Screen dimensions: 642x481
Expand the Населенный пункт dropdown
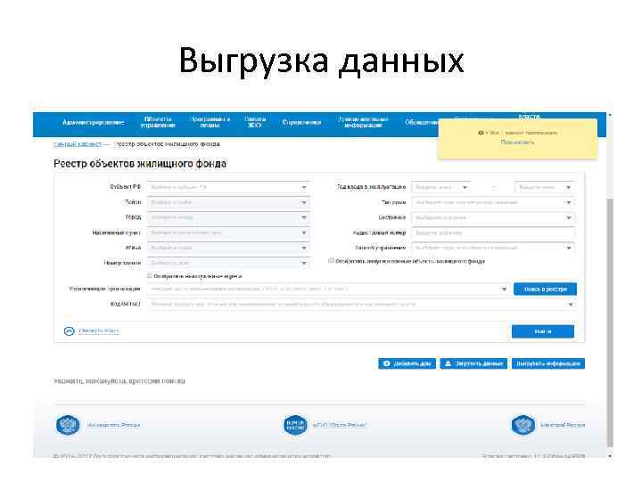[x=228, y=232]
